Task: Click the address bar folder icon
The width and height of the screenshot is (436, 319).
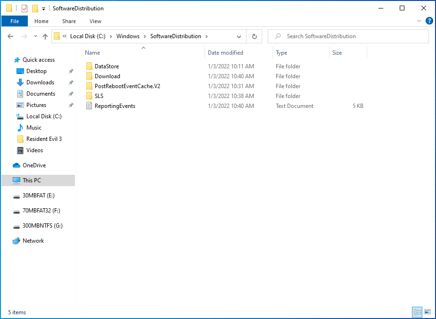Action: [x=57, y=36]
